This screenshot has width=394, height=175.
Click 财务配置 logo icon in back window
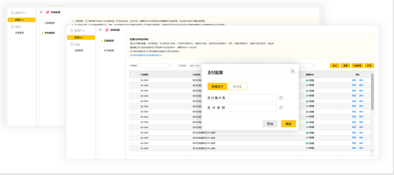pyautogui.click(x=48, y=12)
